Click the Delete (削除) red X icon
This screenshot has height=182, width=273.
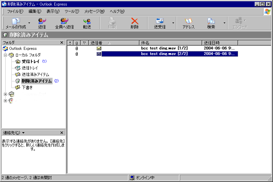(135, 21)
